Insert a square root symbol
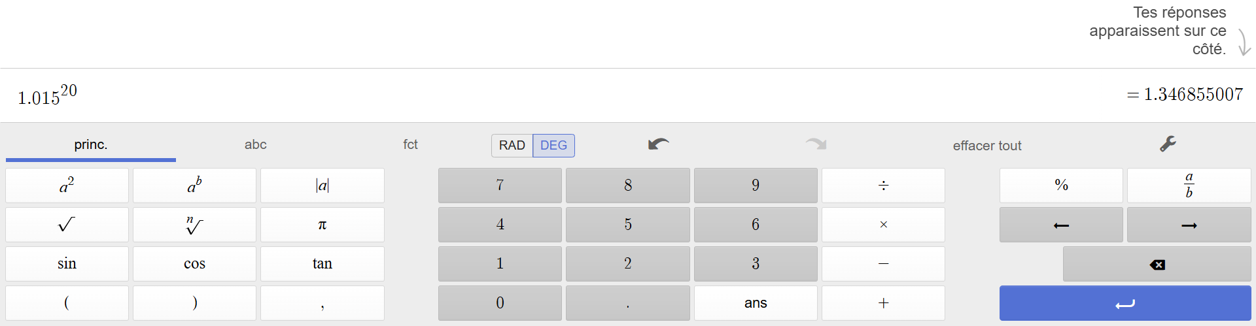 coord(67,225)
